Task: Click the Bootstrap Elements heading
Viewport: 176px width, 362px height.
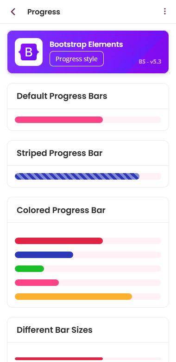Action: (86, 45)
